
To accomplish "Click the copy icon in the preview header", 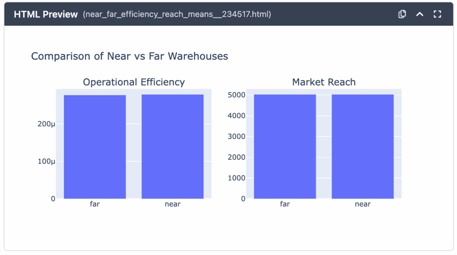I will (402, 14).
